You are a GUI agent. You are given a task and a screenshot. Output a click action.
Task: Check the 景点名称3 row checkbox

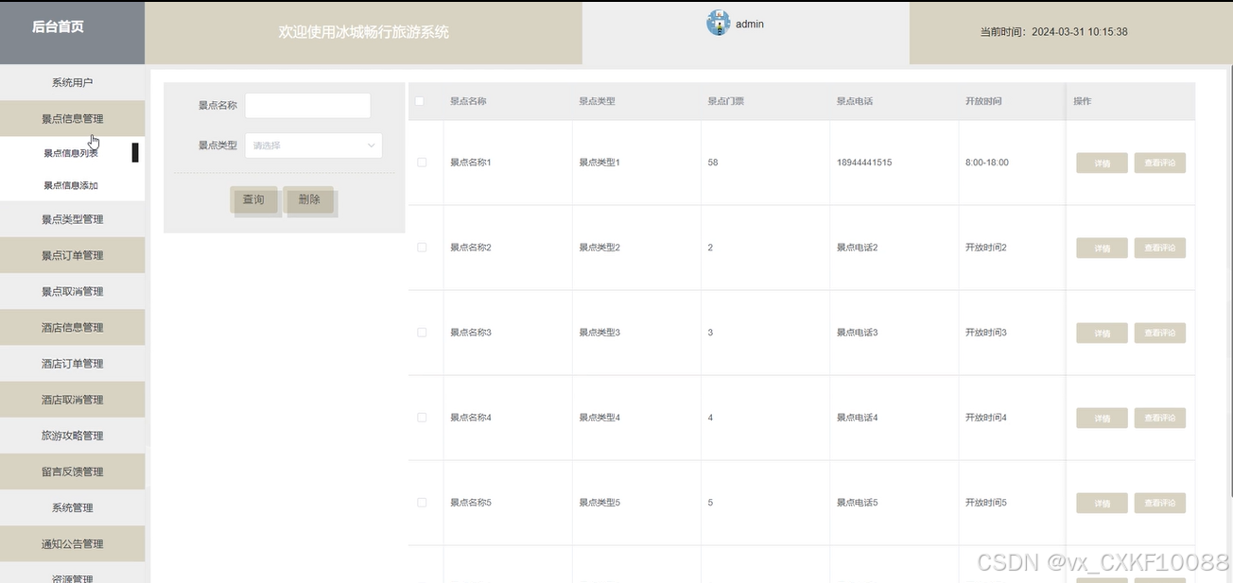pos(422,333)
